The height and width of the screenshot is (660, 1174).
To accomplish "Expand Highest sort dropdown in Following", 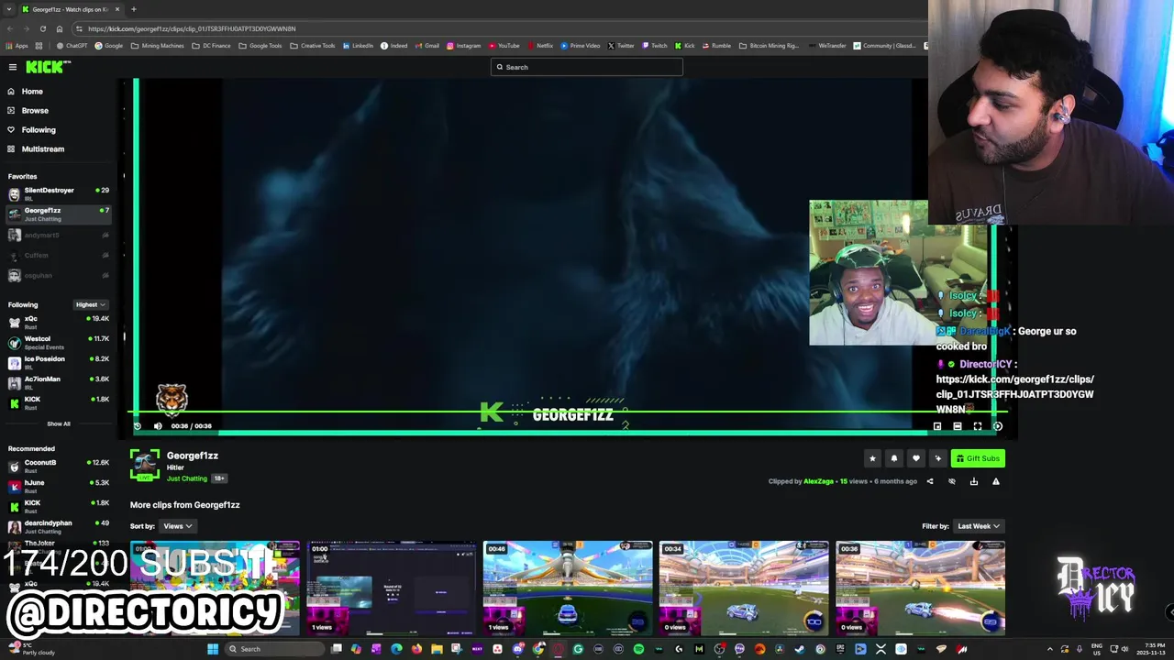I will (91, 304).
